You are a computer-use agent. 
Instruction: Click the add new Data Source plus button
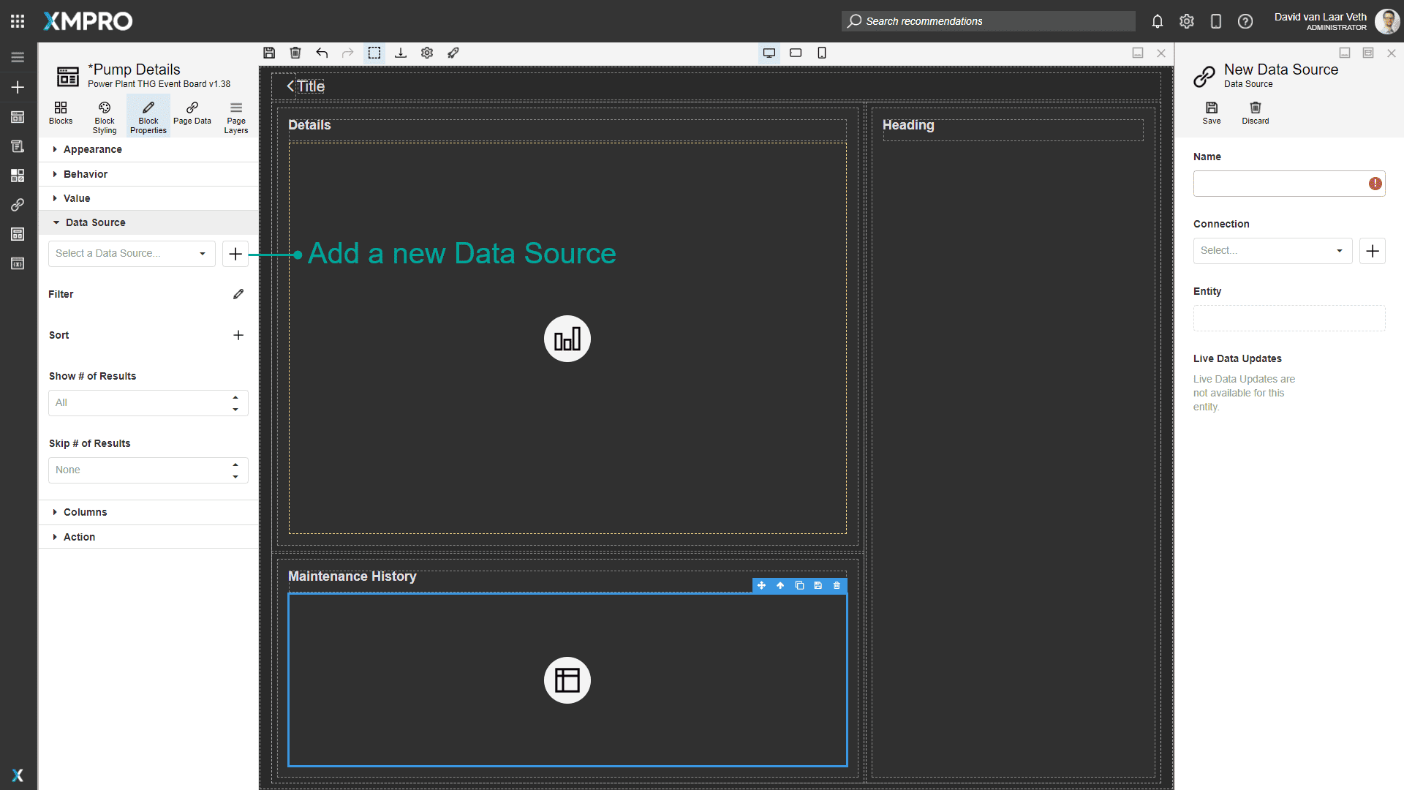click(x=235, y=254)
